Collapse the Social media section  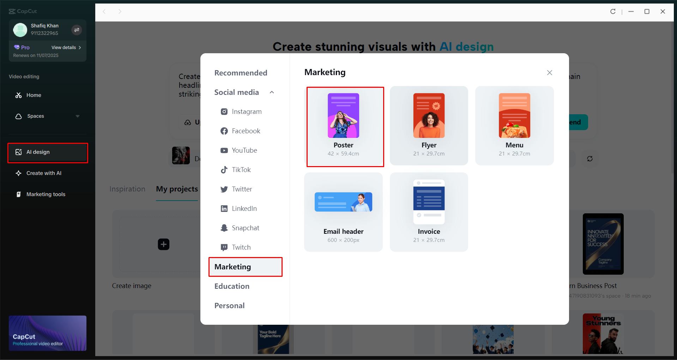coord(272,92)
